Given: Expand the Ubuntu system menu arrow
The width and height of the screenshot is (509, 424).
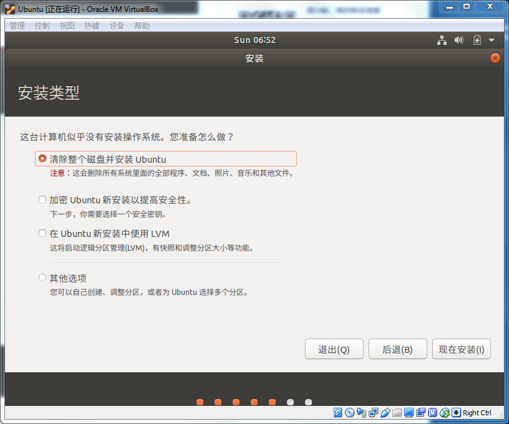Looking at the screenshot, I should (x=492, y=41).
